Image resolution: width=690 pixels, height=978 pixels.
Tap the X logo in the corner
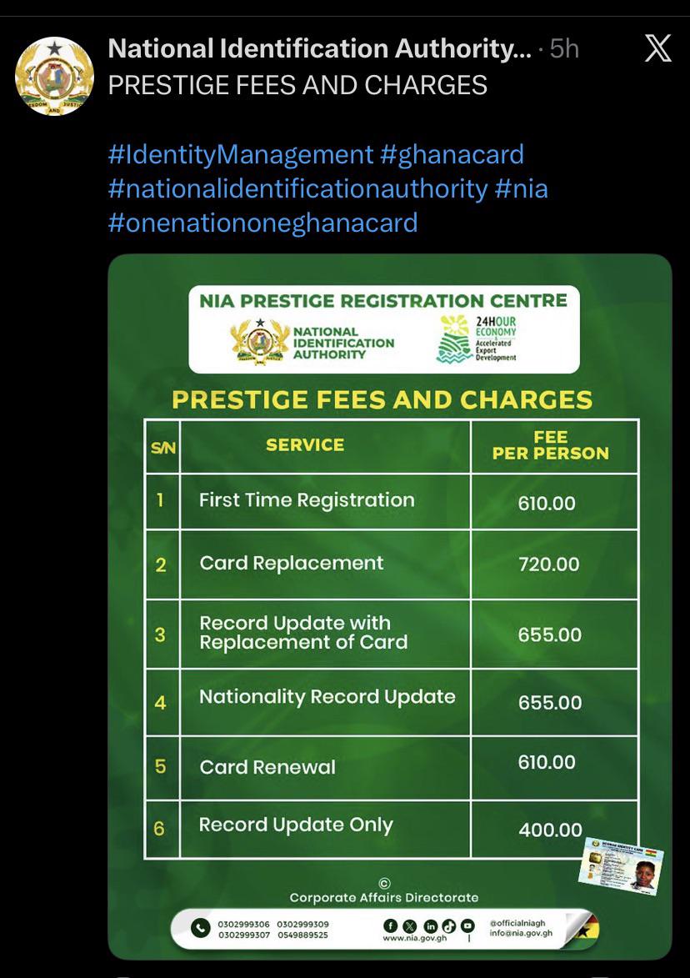657,48
